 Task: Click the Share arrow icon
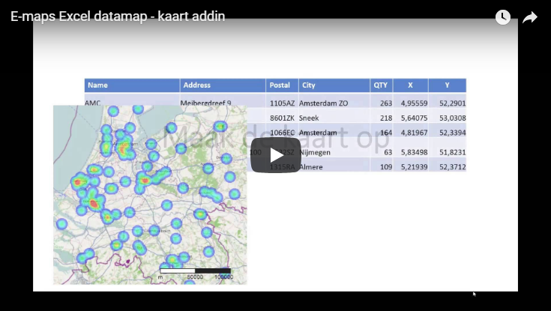pos(529,17)
